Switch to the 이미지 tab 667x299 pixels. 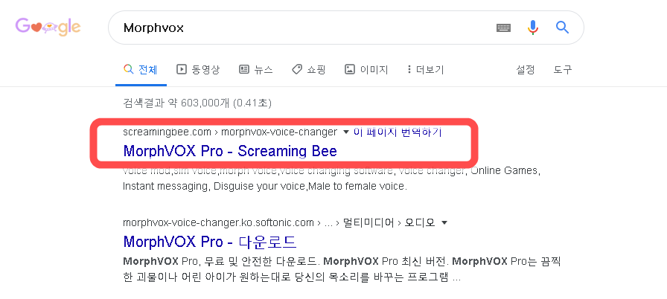(x=366, y=70)
